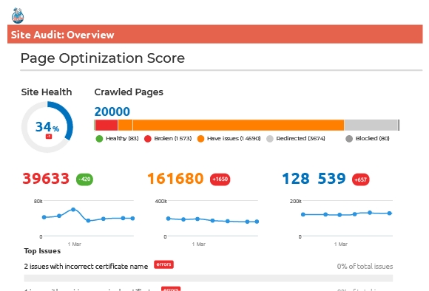This screenshot has width=429, height=291.
Task: Click the 1 Mar label under 400k chart
Action: (199, 244)
